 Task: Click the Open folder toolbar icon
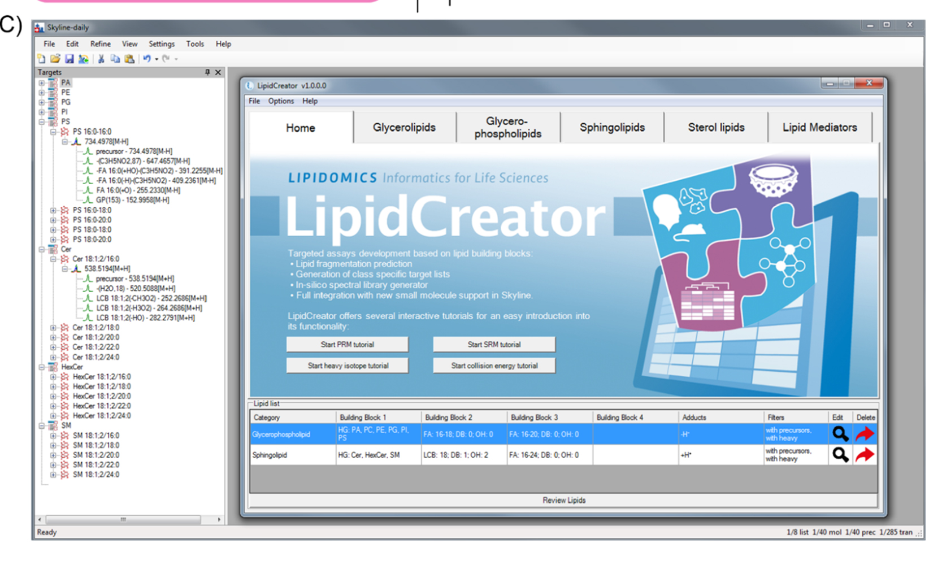[55, 59]
